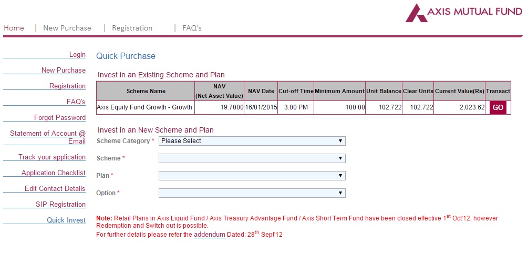Click GO button for Axis Equity Fund
The width and height of the screenshot is (528, 262).
coord(498,107)
